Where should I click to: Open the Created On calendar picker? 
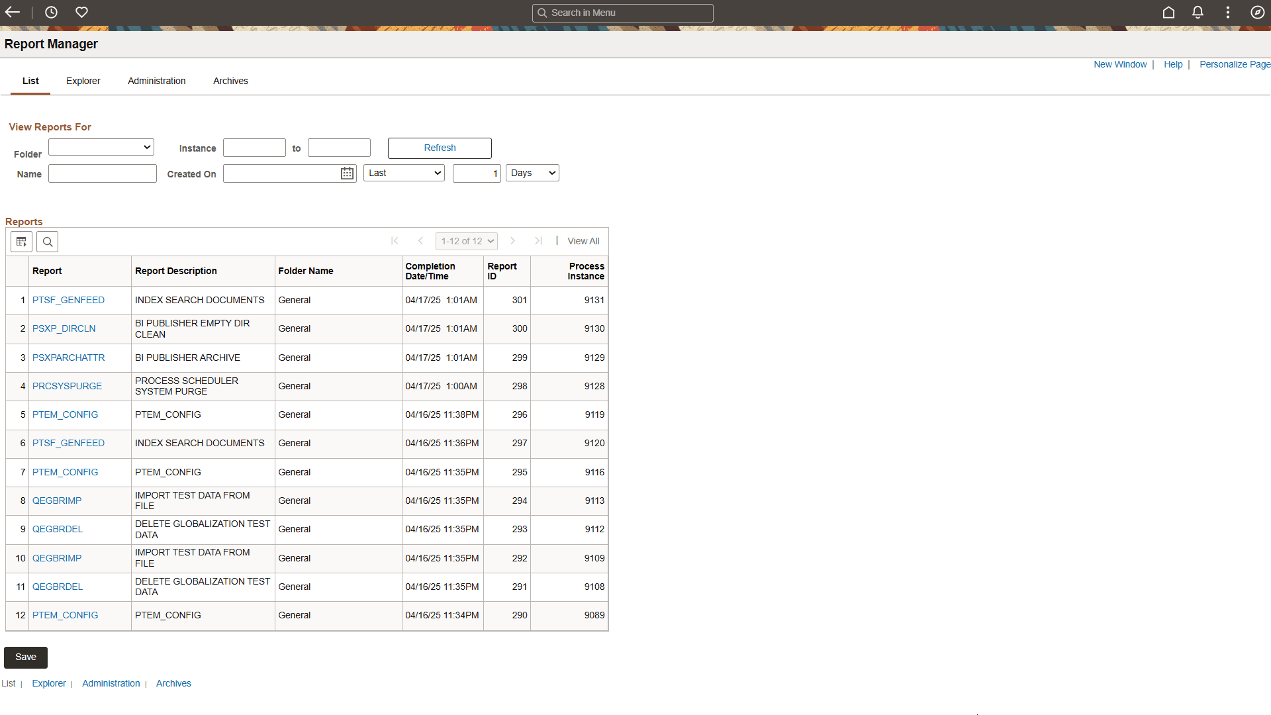(x=346, y=173)
